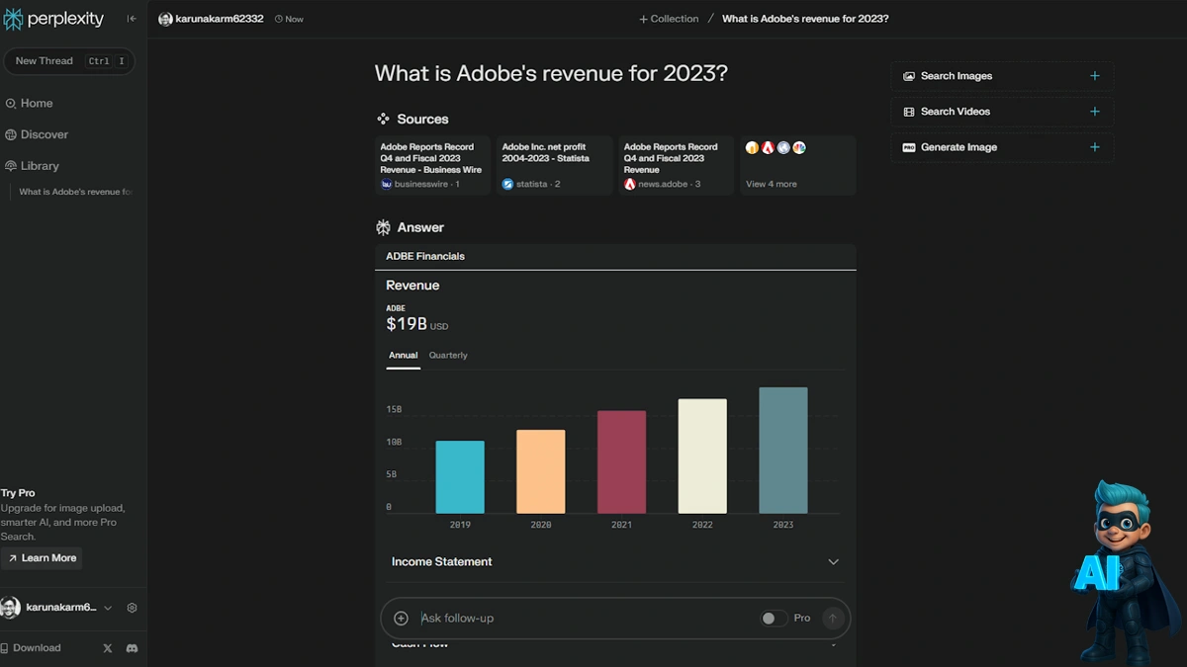Open the Discover page
This screenshot has height=667, width=1187.
pos(38,134)
